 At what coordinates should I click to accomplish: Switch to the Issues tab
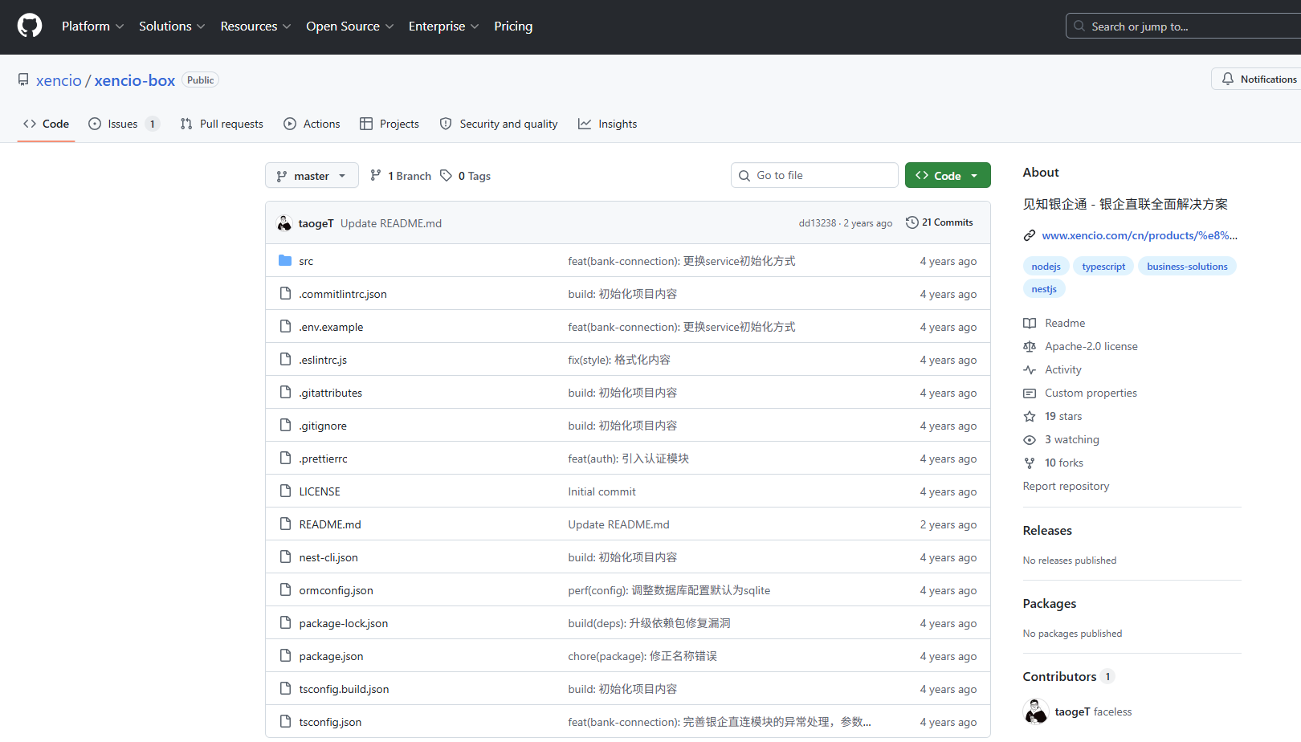click(x=124, y=124)
